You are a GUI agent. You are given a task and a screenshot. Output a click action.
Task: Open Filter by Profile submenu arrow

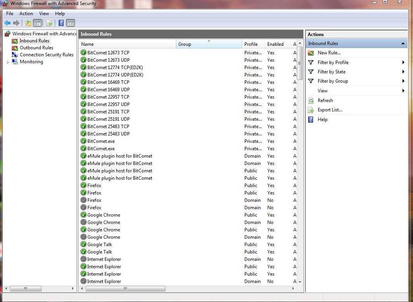pyautogui.click(x=403, y=62)
